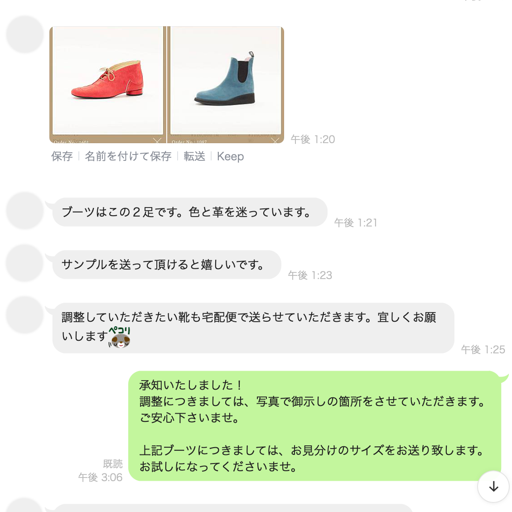
Task: Click avatar beside サンプルを送って message
Action: (25, 263)
